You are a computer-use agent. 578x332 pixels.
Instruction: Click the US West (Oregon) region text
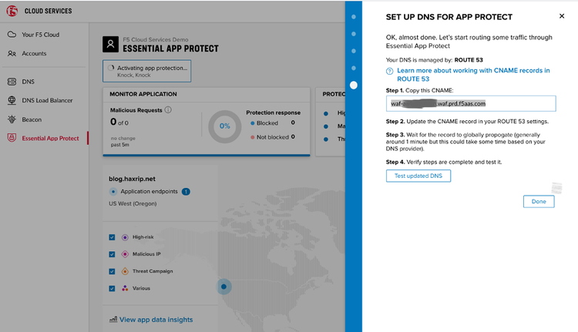133,203
